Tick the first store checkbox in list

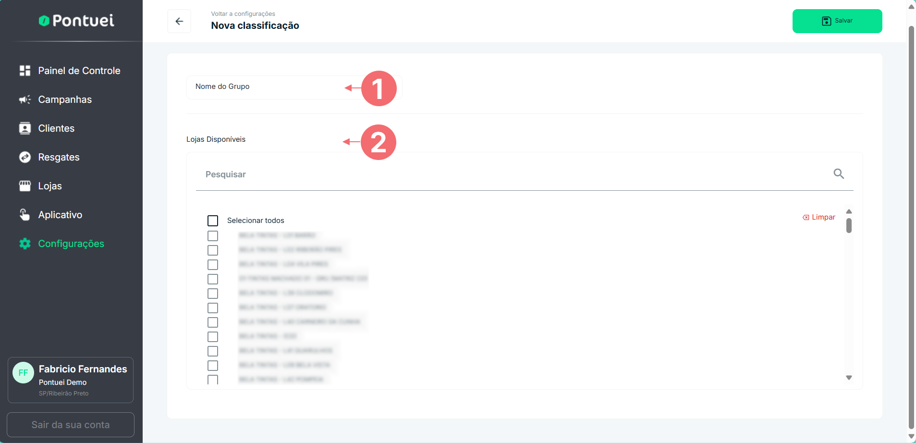click(213, 236)
